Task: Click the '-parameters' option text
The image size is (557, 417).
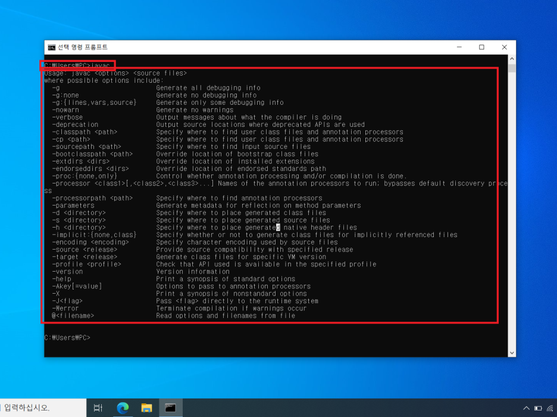Action: point(73,206)
